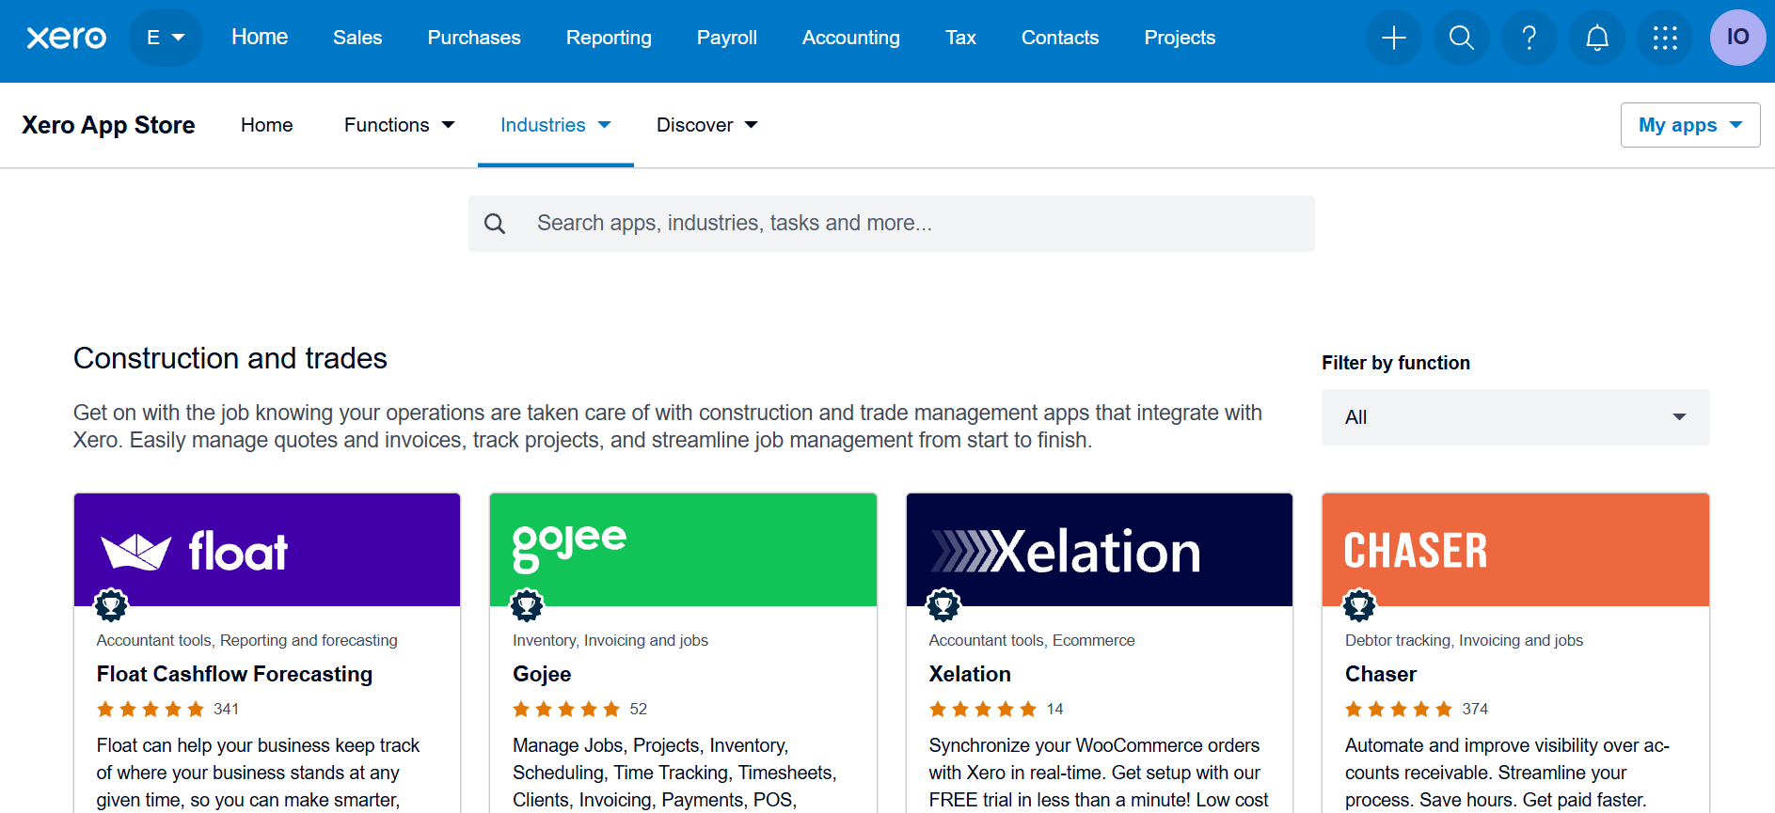Click the Float logo banner
The width and height of the screenshot is (1775, 813).
click(x=267, y=550)
